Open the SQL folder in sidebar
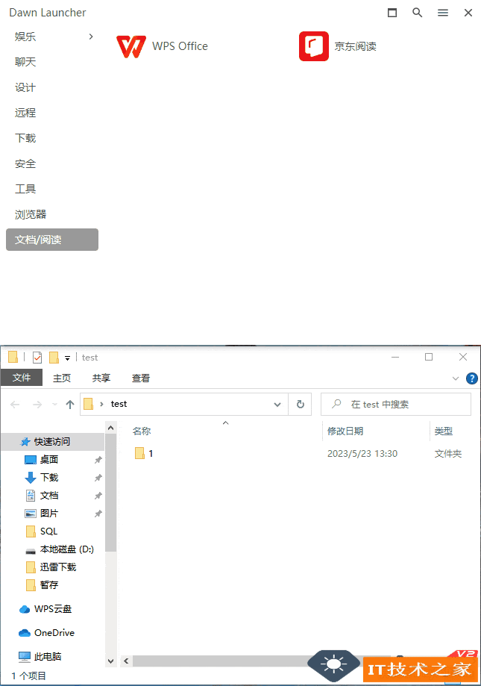Screen dimensions: 481x686 pyautogui.click(x=48, y=531)
